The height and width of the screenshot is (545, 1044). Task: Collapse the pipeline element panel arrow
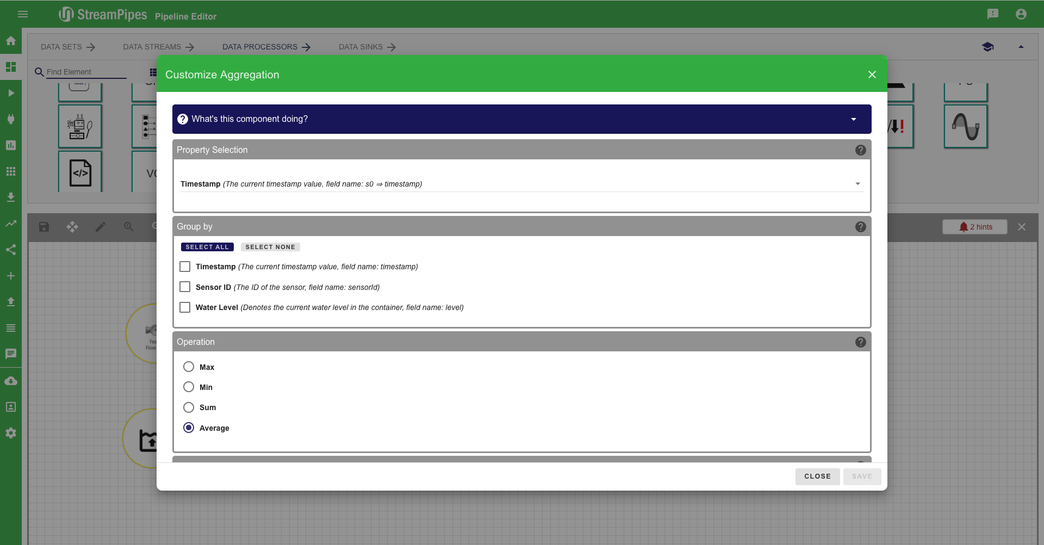(1021, 47)
